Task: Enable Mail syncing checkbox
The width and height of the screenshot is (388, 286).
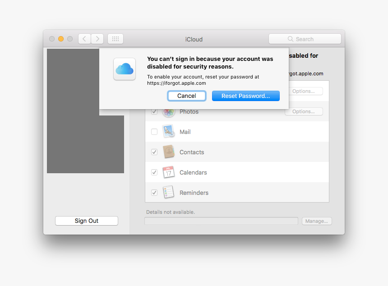Action: coord(154,131)
